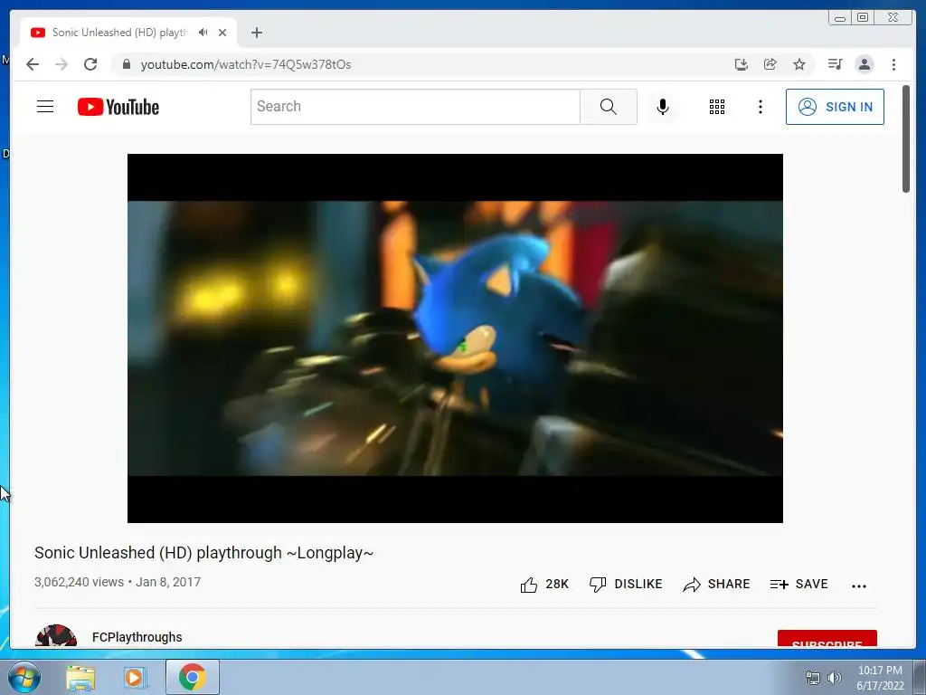Open Chrome media controls icon
The image size is (926, 695).
835,64
